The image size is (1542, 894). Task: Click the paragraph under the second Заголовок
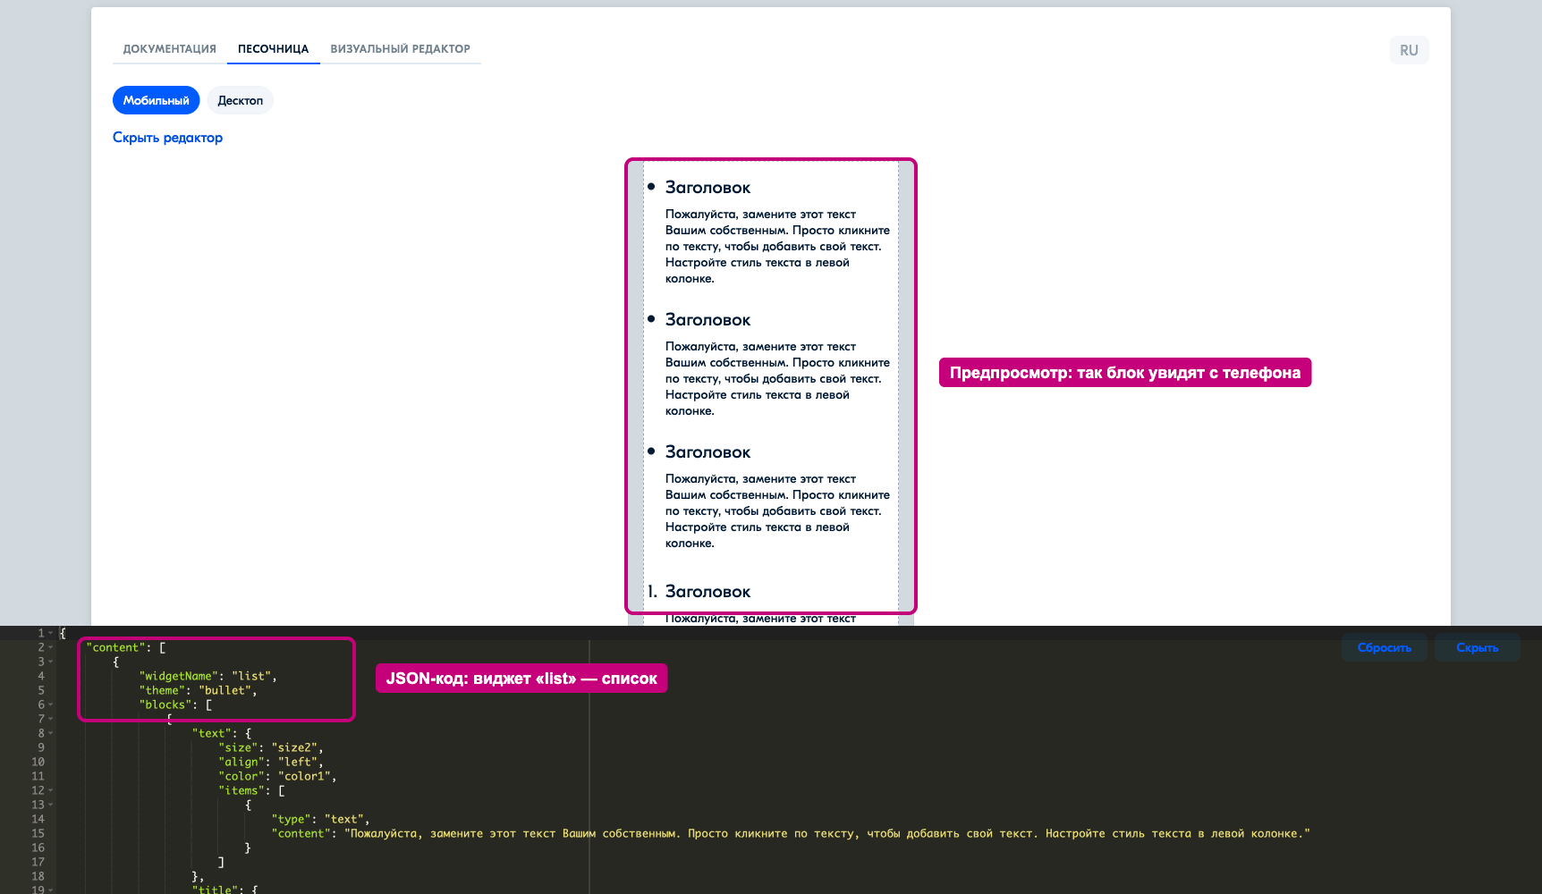[777, 379]
